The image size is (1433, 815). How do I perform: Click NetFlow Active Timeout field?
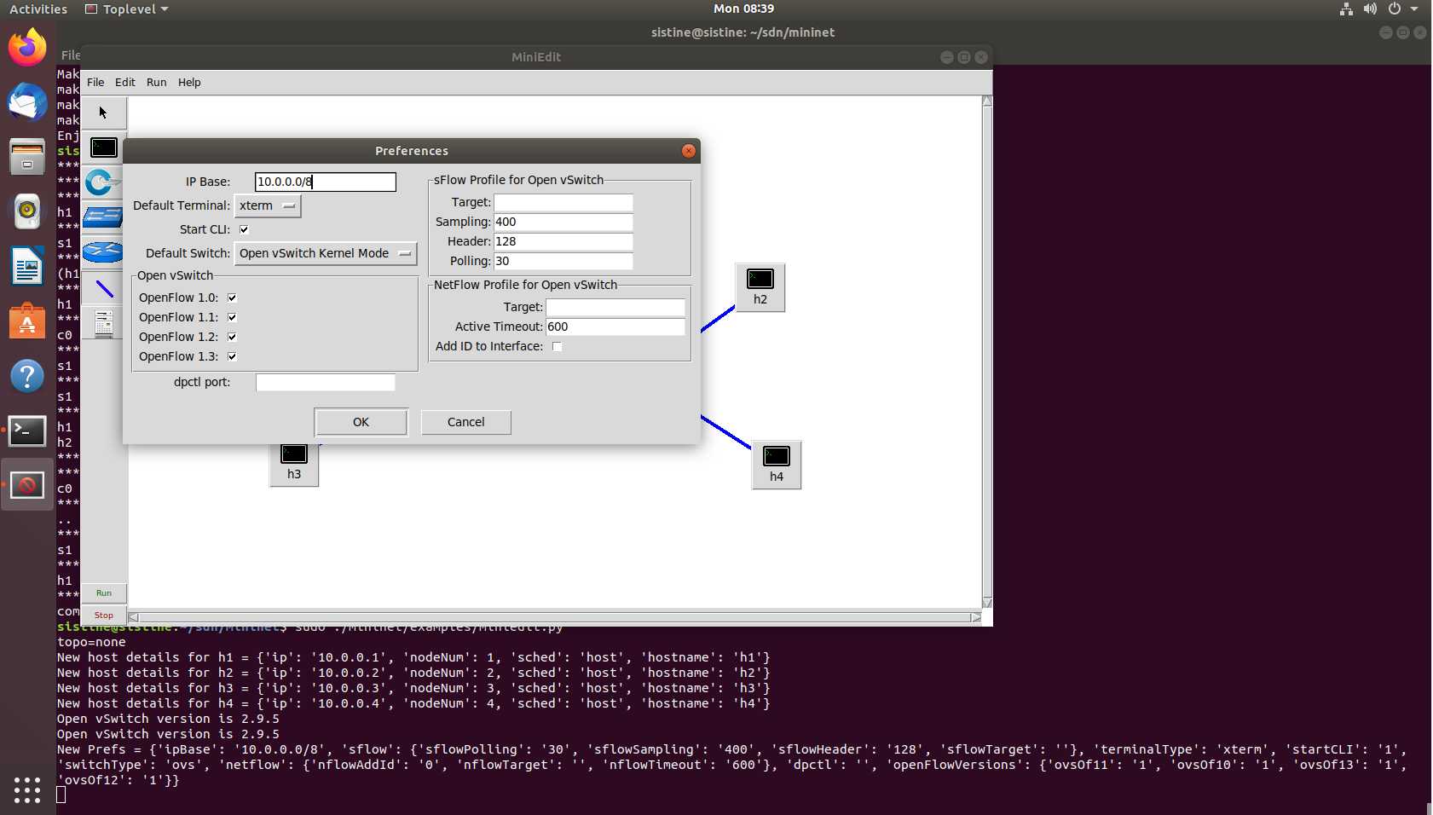coord(615,327)
